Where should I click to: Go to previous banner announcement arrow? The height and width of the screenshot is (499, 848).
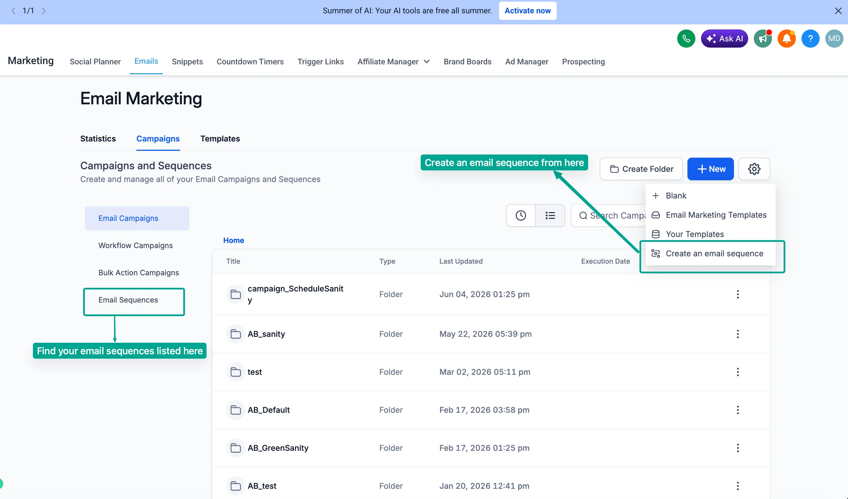(13, 11)
